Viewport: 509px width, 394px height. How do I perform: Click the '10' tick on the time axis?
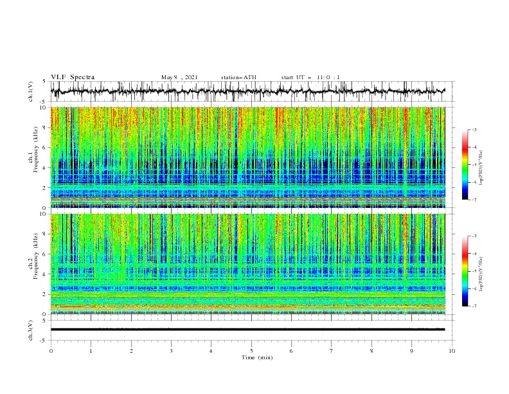click(452, 351)
